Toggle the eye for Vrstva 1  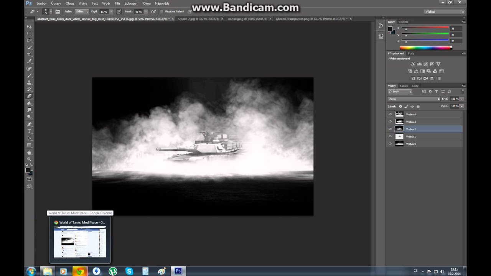tap(390, 136)
